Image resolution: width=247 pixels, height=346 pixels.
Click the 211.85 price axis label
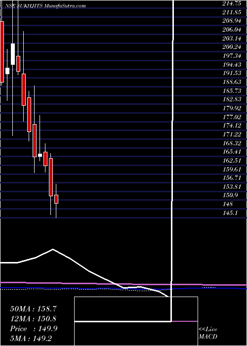233,12
